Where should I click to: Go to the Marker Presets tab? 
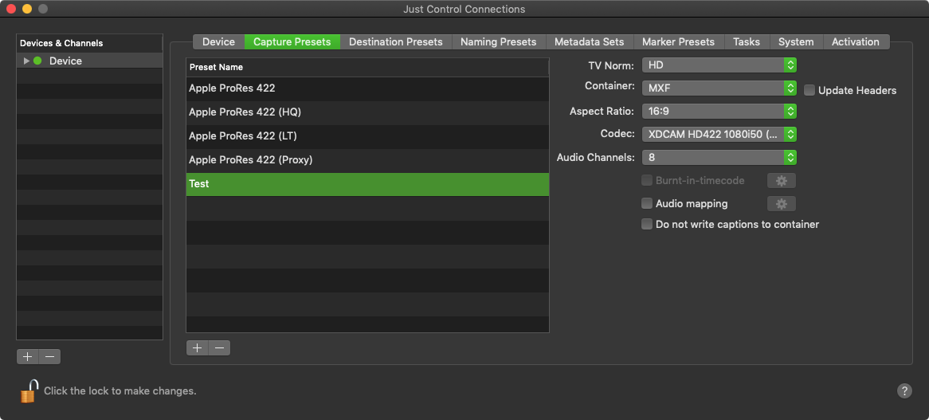pyautogui.click(x=678, y=42)
